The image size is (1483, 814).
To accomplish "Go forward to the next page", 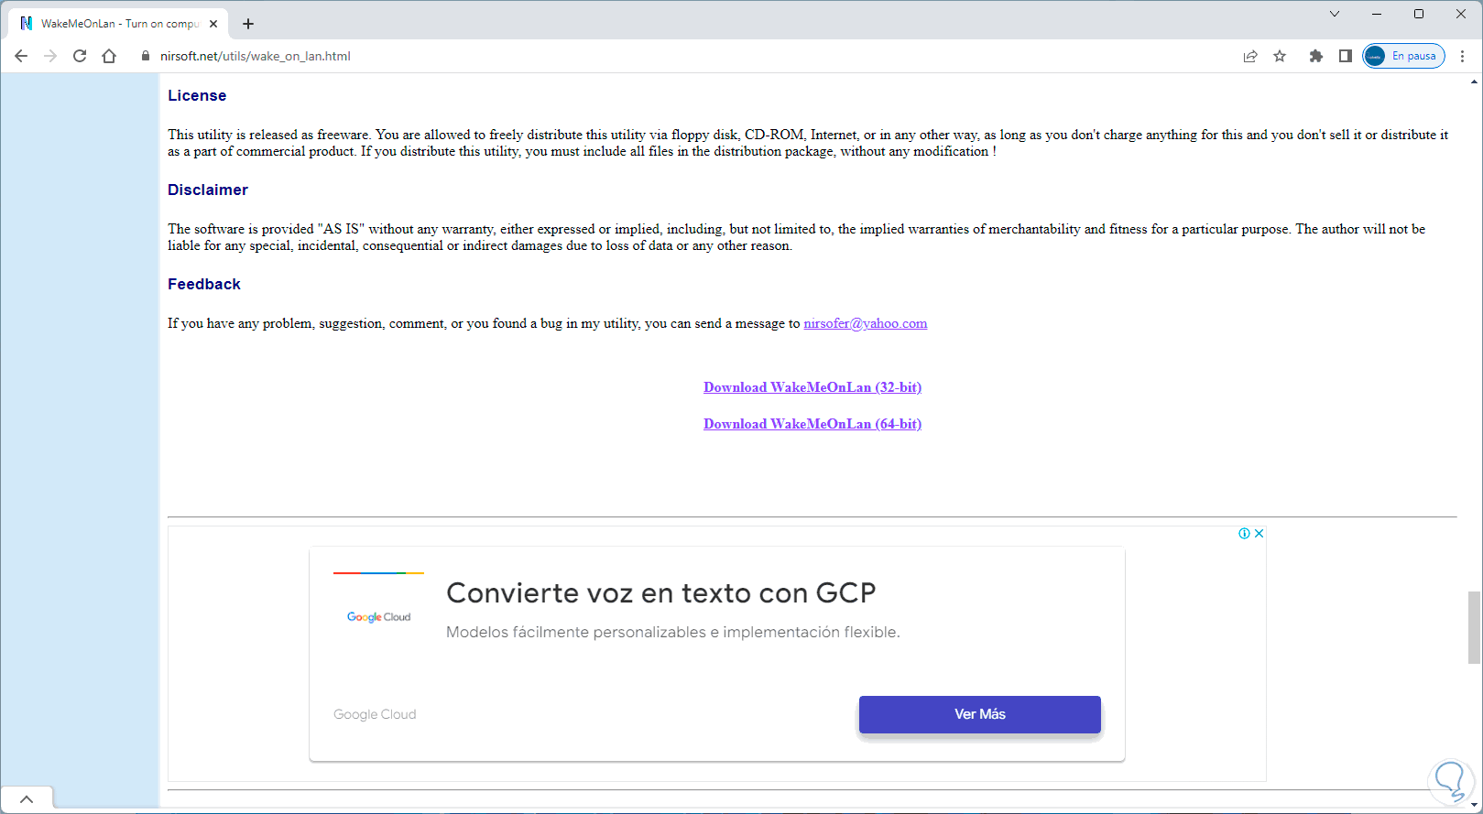I will (50, 56).
